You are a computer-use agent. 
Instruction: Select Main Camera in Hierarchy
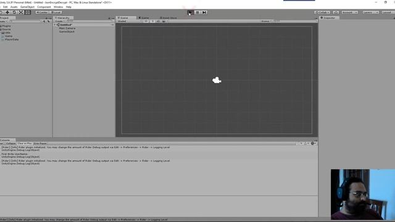pyautogui.click(x=67, y=28)
